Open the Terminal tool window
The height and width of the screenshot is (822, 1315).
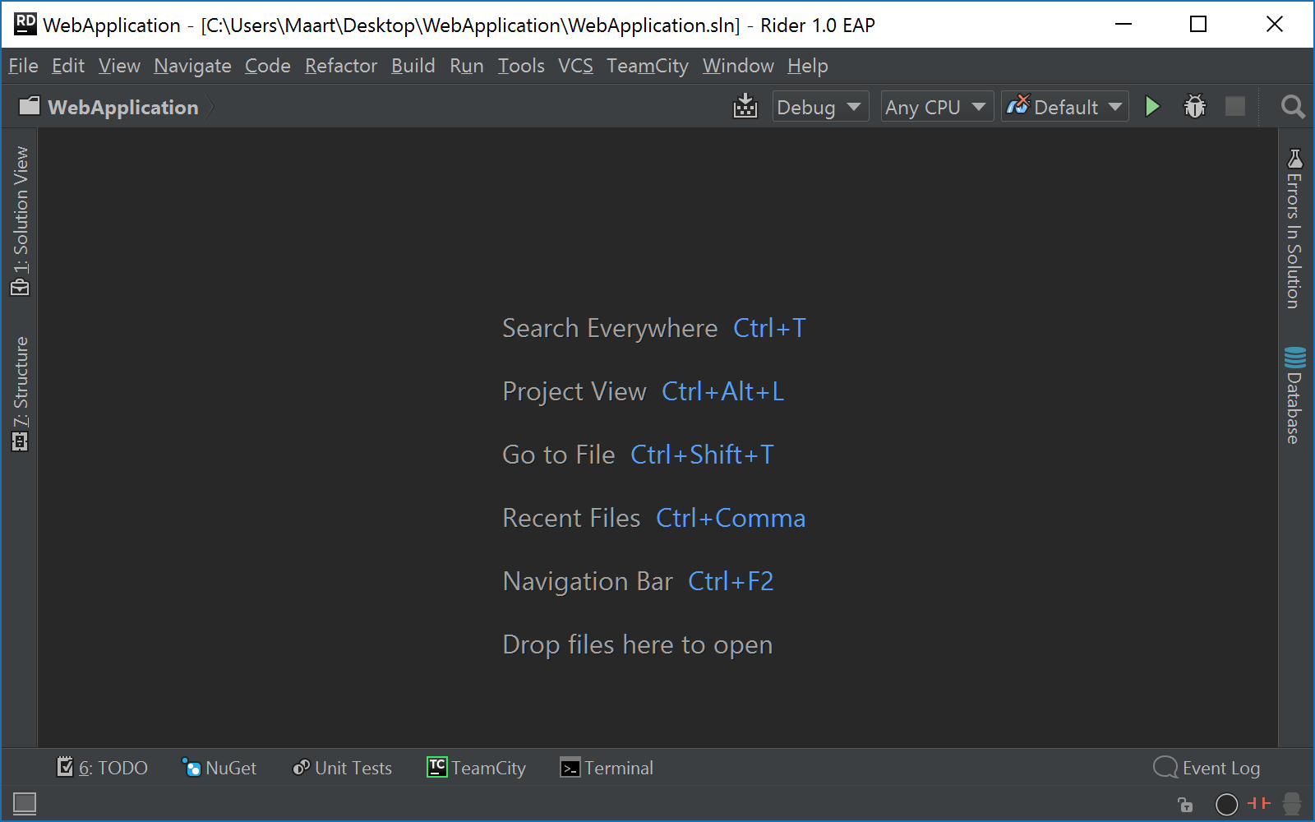[x=607, y=768]
